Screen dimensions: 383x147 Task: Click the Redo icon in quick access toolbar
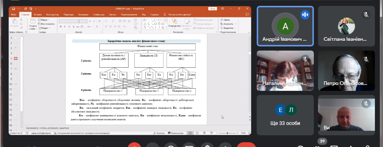coord(26,9)
